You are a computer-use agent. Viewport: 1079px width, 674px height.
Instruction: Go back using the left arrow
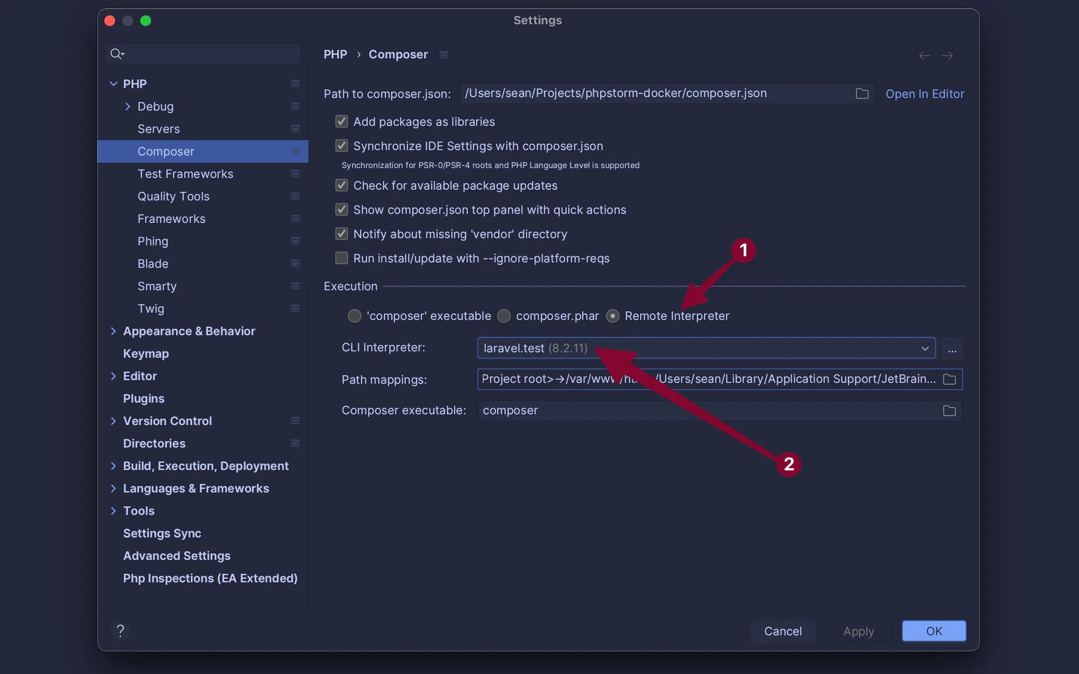click(924, 55)
